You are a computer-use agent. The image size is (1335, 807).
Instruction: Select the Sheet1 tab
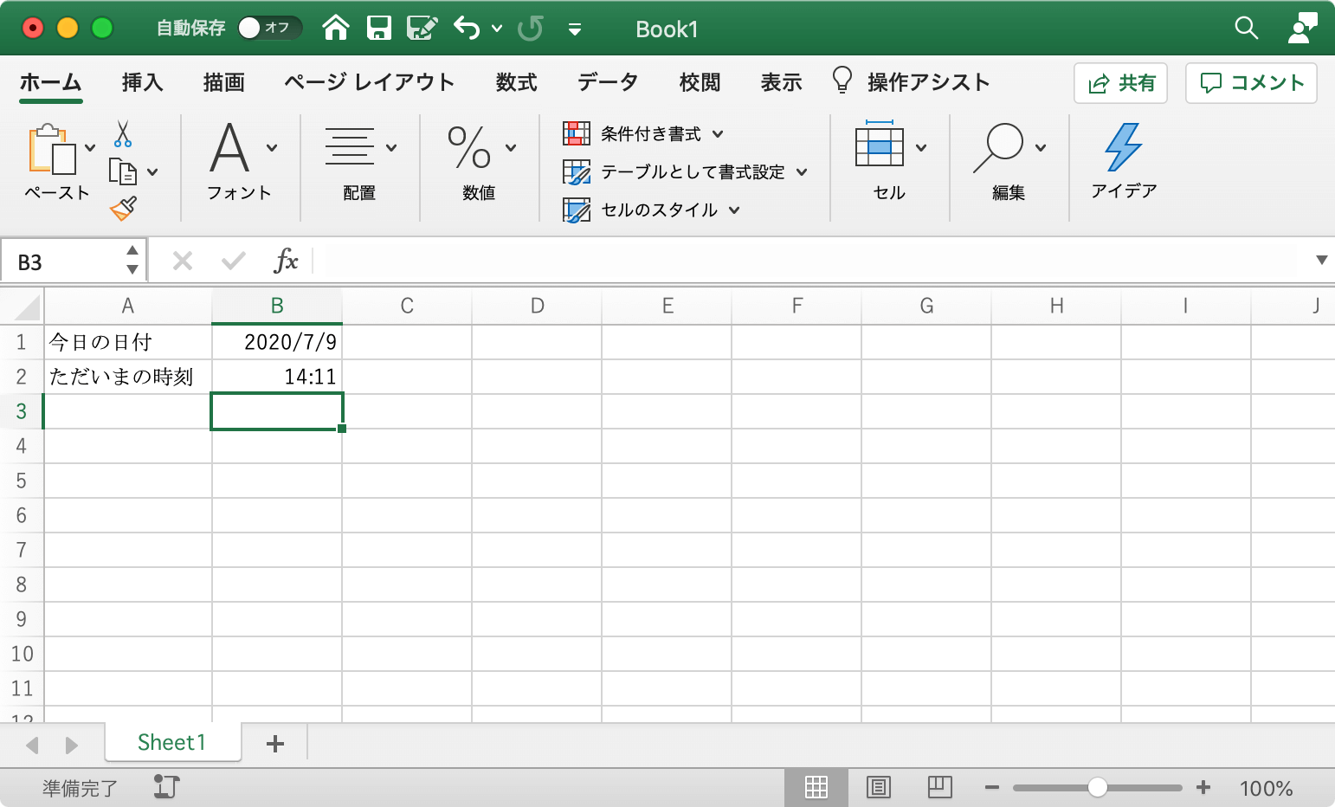(172, 742)
